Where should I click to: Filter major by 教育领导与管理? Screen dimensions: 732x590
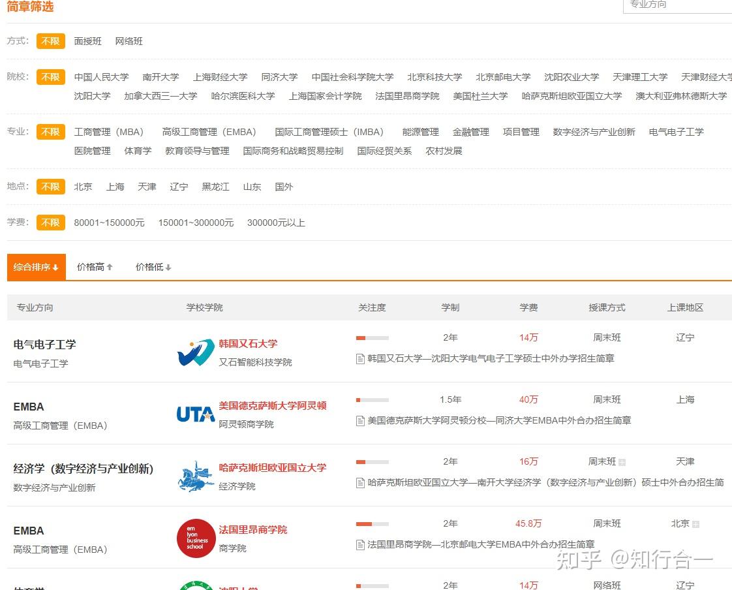click(x=198, y=151)
